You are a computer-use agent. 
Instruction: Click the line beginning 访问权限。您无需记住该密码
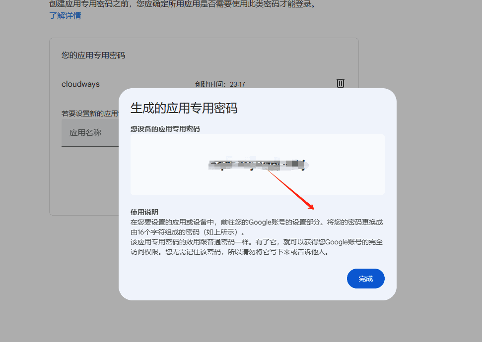pyautogui.click(x=230, y=252)
